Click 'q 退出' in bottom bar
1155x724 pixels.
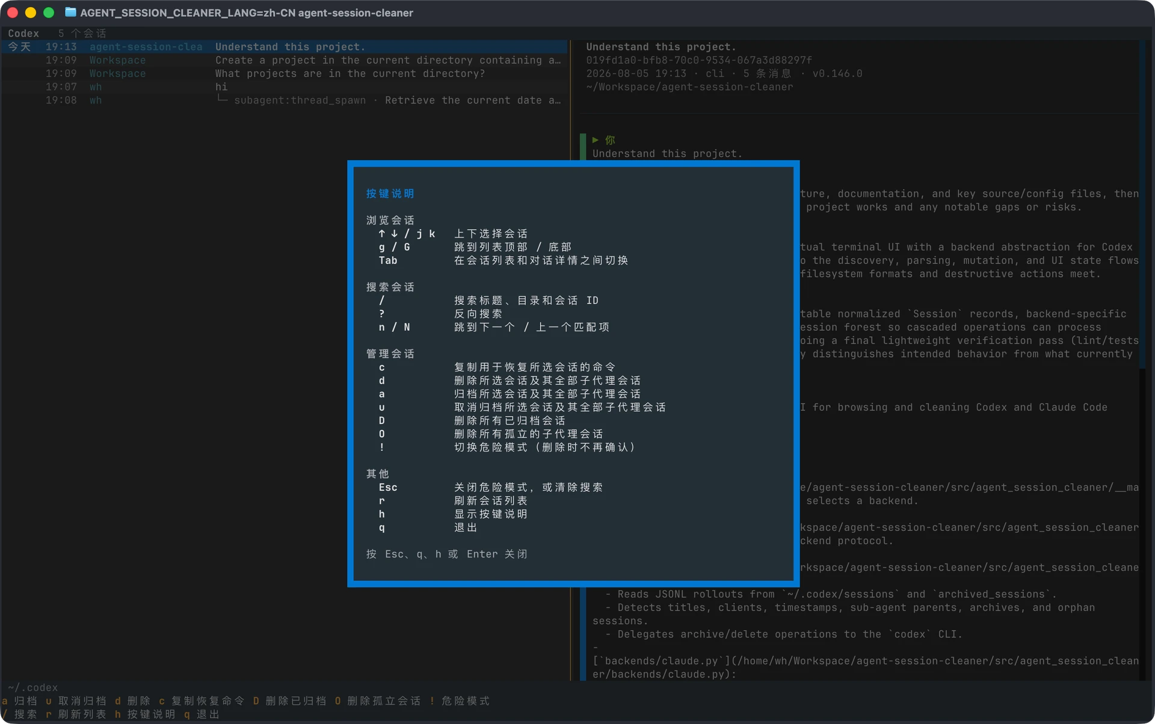tap(202, 714)
